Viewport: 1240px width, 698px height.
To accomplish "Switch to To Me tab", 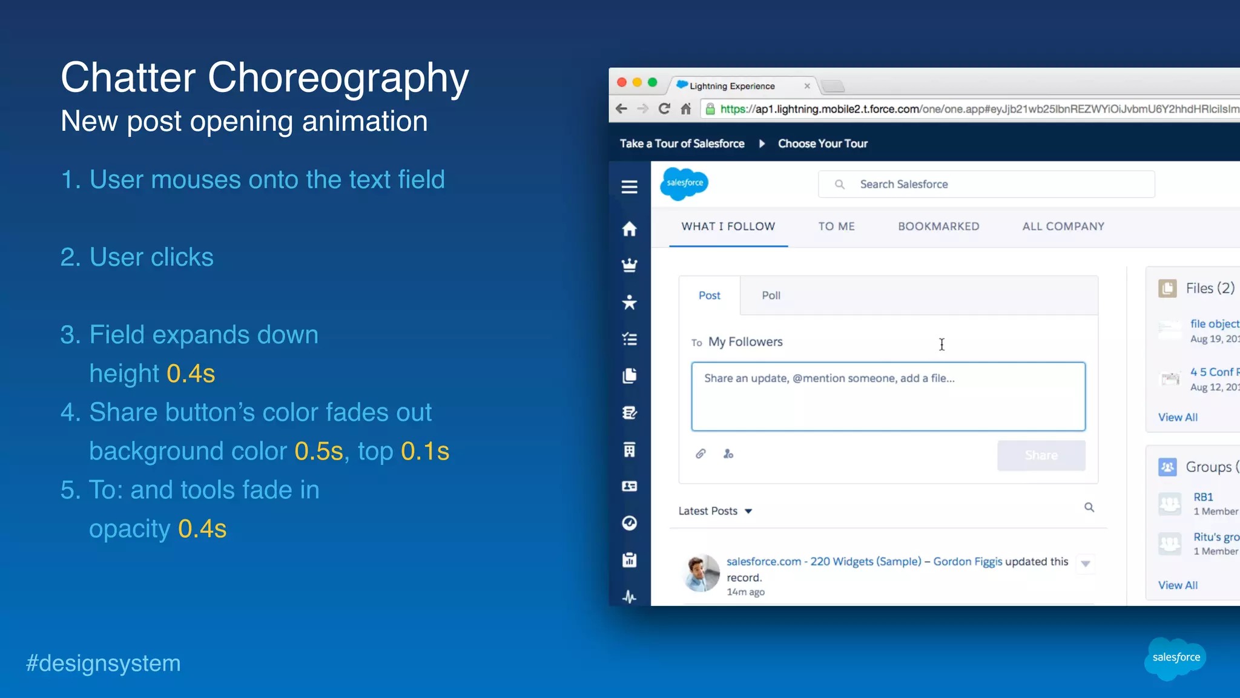I will (837, 226).
